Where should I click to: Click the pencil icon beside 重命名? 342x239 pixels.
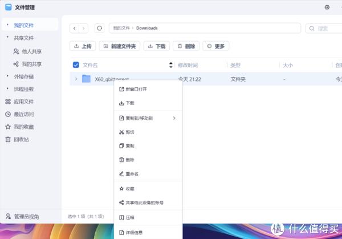pyautogui.click(x=121, y=174)
